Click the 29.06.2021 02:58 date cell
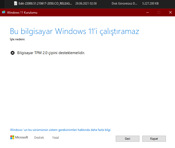Viewport: 175px width, 148px height. (86, 4)
